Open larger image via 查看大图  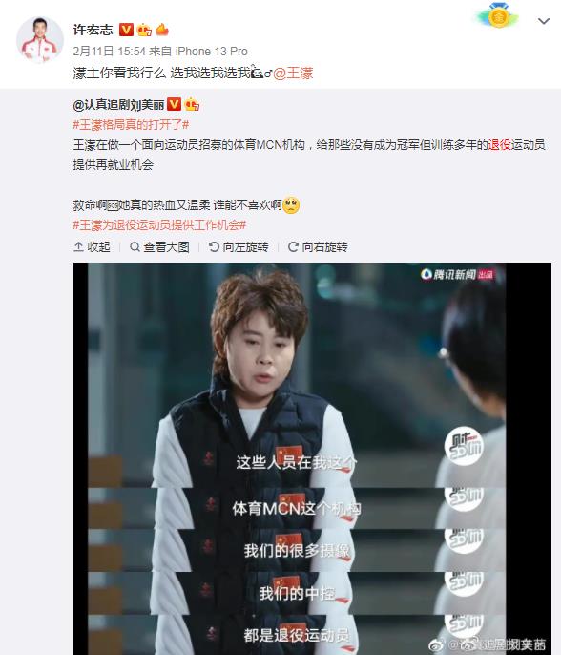tap(159, 247)
